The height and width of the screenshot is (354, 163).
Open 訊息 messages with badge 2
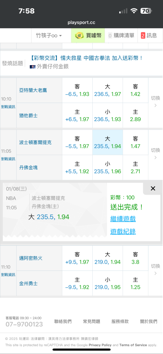[x=149, y=35]
